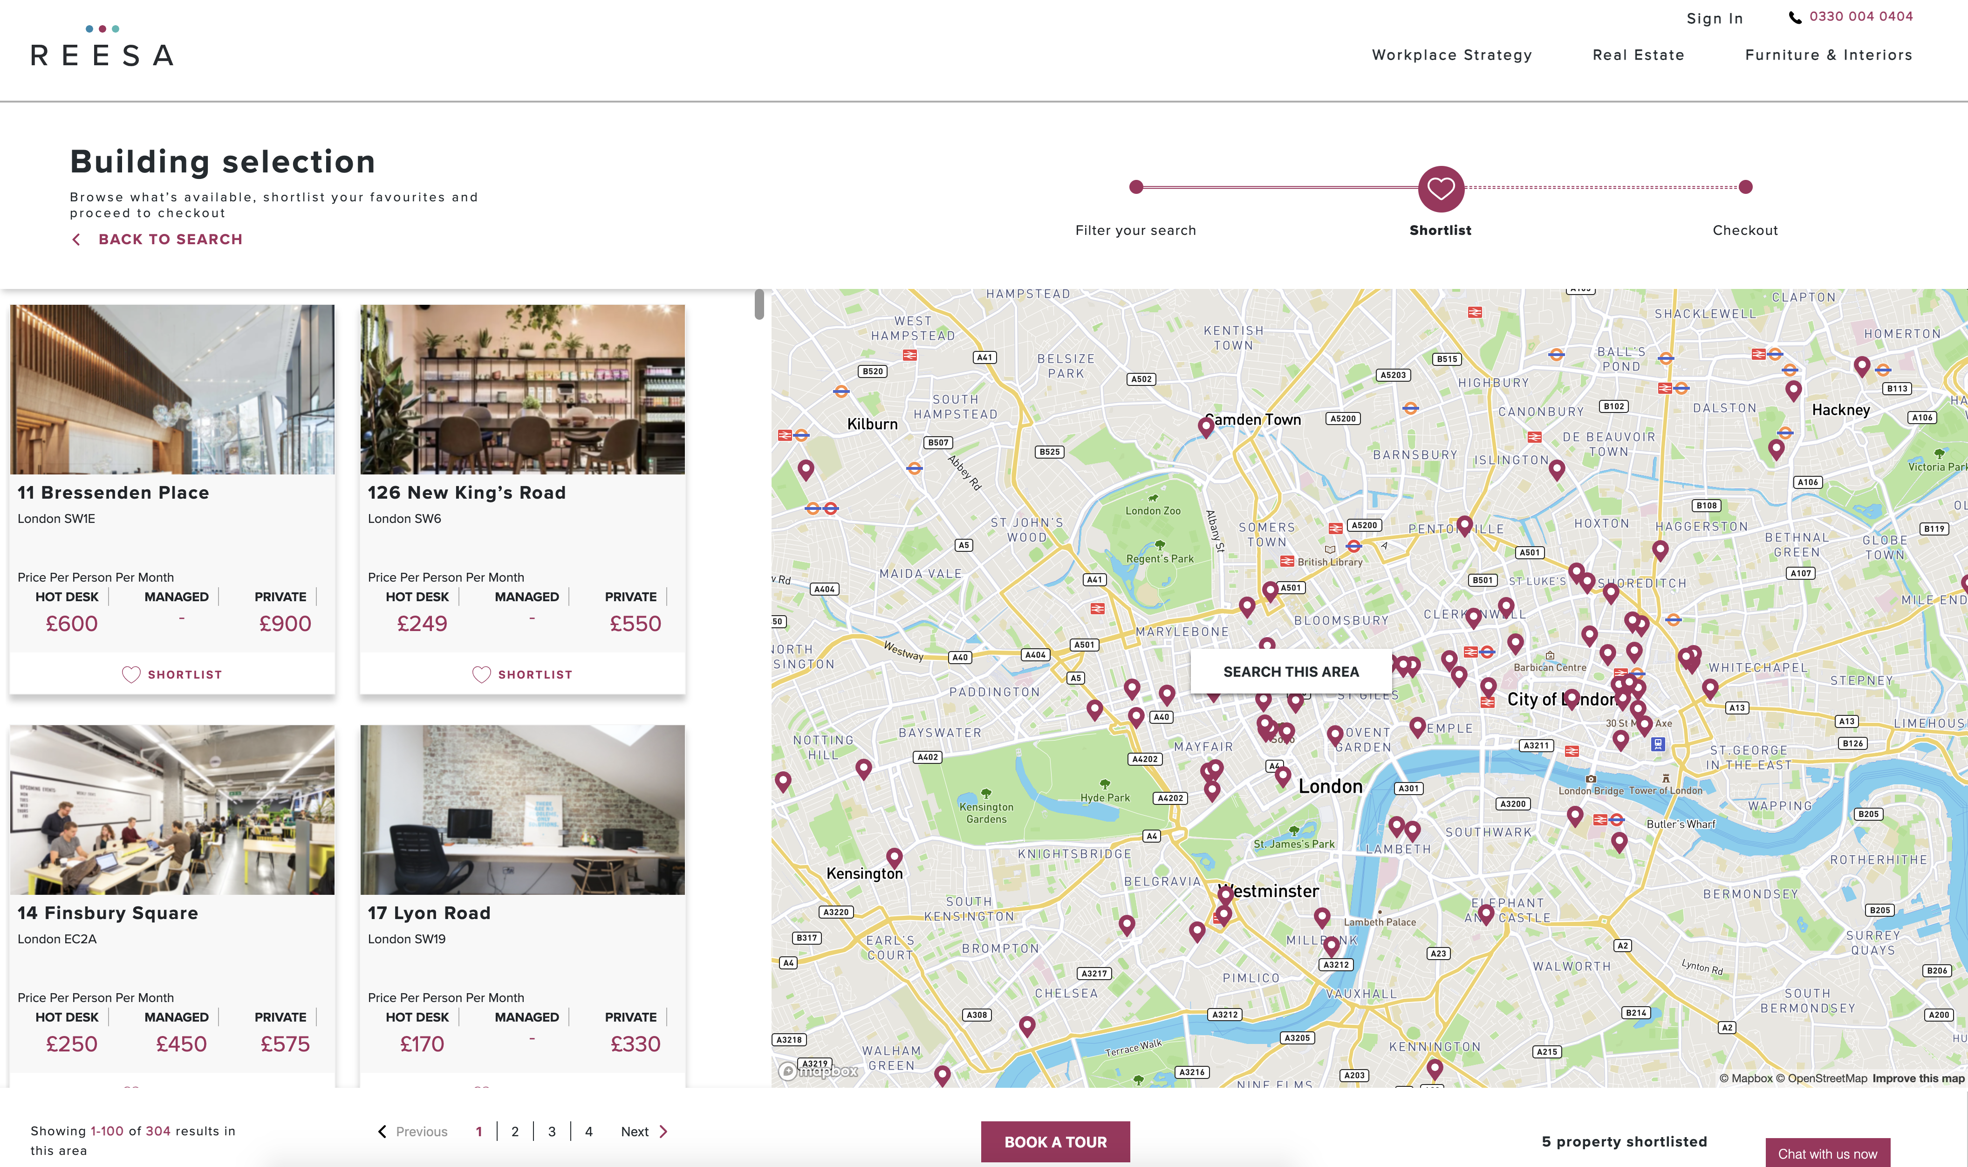The height and width of the screenshot is (1167, 1968).
Task: Click Back to Search link
Action: pos(171,239)
